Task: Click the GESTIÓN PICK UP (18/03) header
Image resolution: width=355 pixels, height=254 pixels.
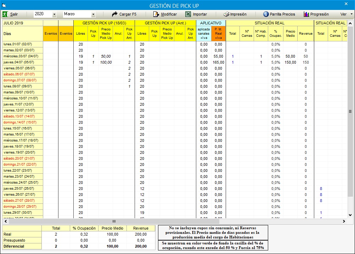Action: [104, 23]
